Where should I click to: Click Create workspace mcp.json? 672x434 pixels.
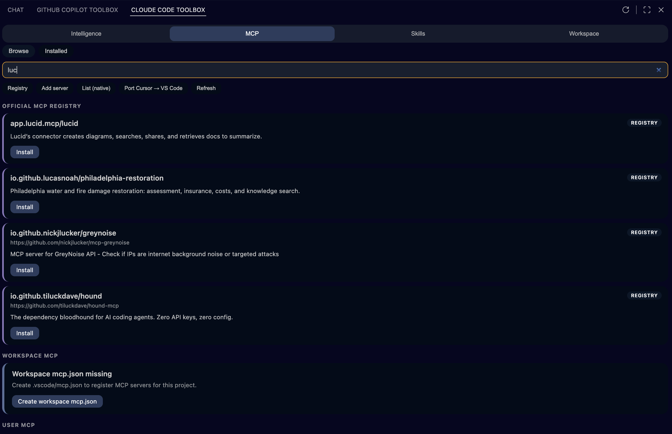[x=57, y=401]
